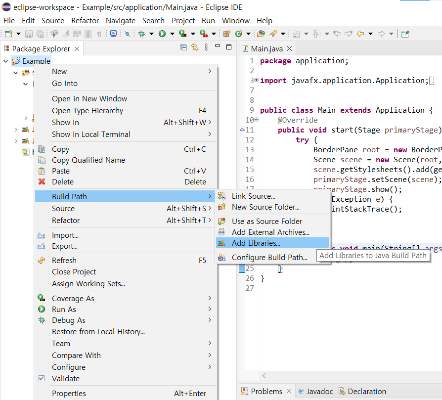The image size is (442, 400).
Task: Open the File menu
Action: [x=9, y=21]
